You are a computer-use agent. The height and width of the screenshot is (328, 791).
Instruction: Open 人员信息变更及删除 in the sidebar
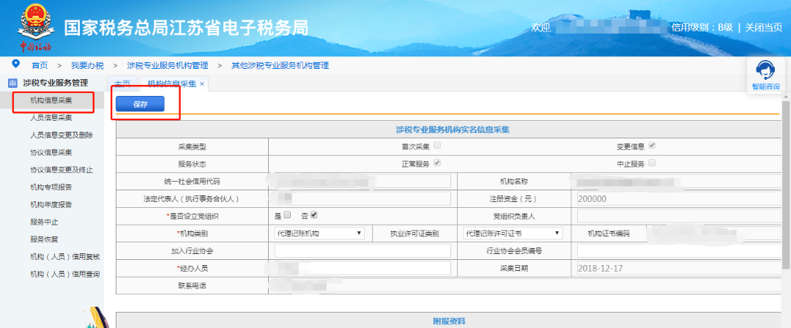coord(61,135)
